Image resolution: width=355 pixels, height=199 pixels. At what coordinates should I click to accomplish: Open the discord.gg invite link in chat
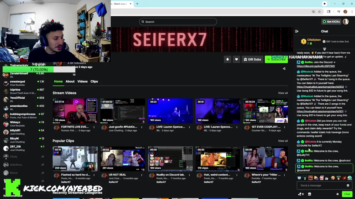(x=316, y=66)
